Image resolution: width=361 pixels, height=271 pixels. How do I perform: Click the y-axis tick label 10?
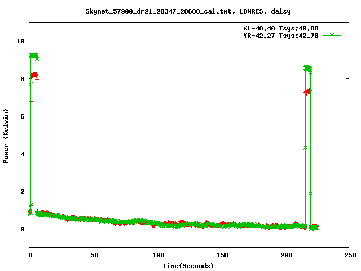coord(20,41)
